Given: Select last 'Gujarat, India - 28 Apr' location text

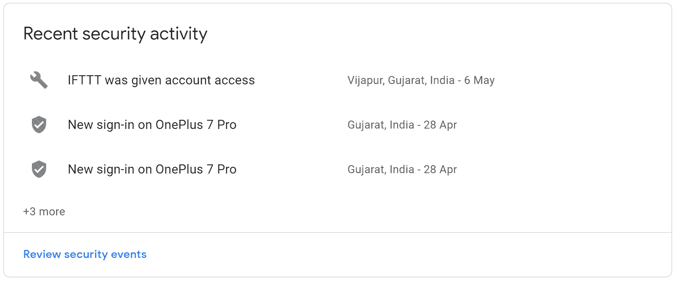Looking at the screenshot, I should tap(402, 170).
